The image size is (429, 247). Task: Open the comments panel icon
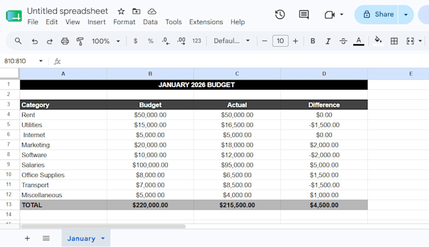[303, 15]
